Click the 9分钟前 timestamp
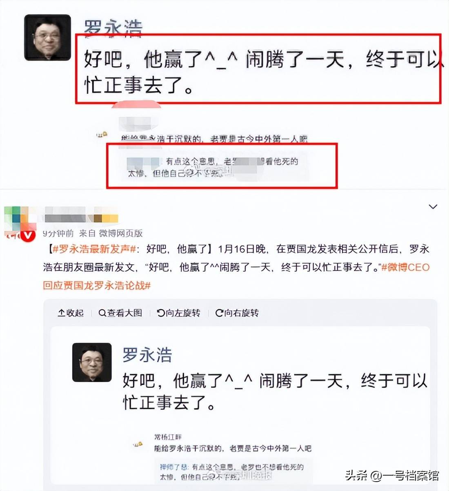449x491 pixels. pyautogui.click(x=58, y=233)
